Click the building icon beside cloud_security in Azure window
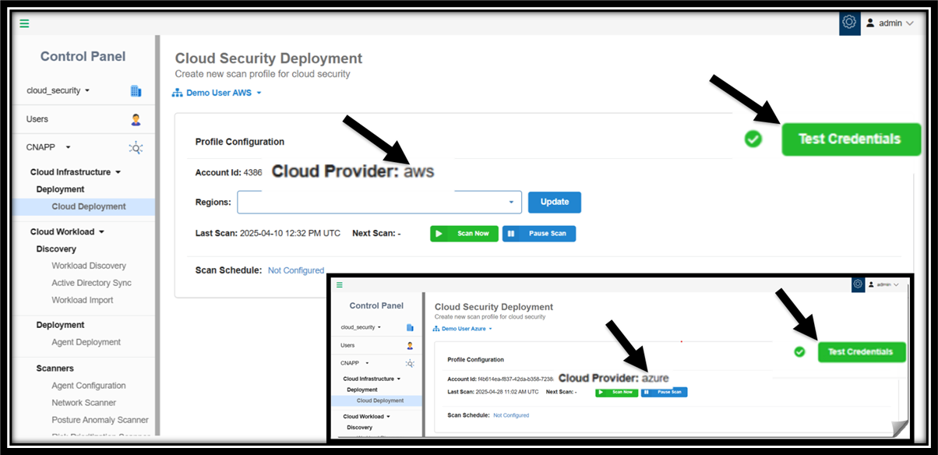The height and width of the screenshot is (455, 938). point(410,327)
